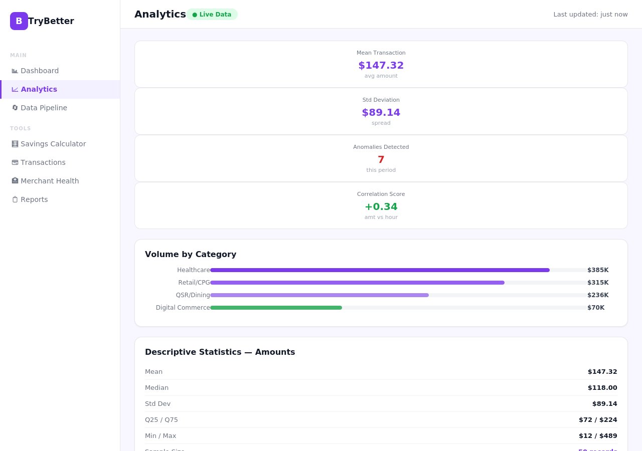Navigate to the Dashboard page

(x=40, y=71)
